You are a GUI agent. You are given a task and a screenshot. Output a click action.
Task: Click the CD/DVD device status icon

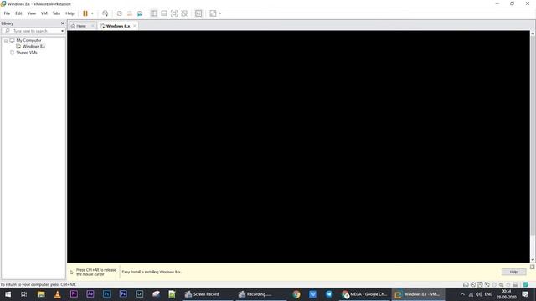[x=472, y=284]
